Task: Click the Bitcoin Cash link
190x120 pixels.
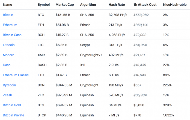Action: [12, 35]
